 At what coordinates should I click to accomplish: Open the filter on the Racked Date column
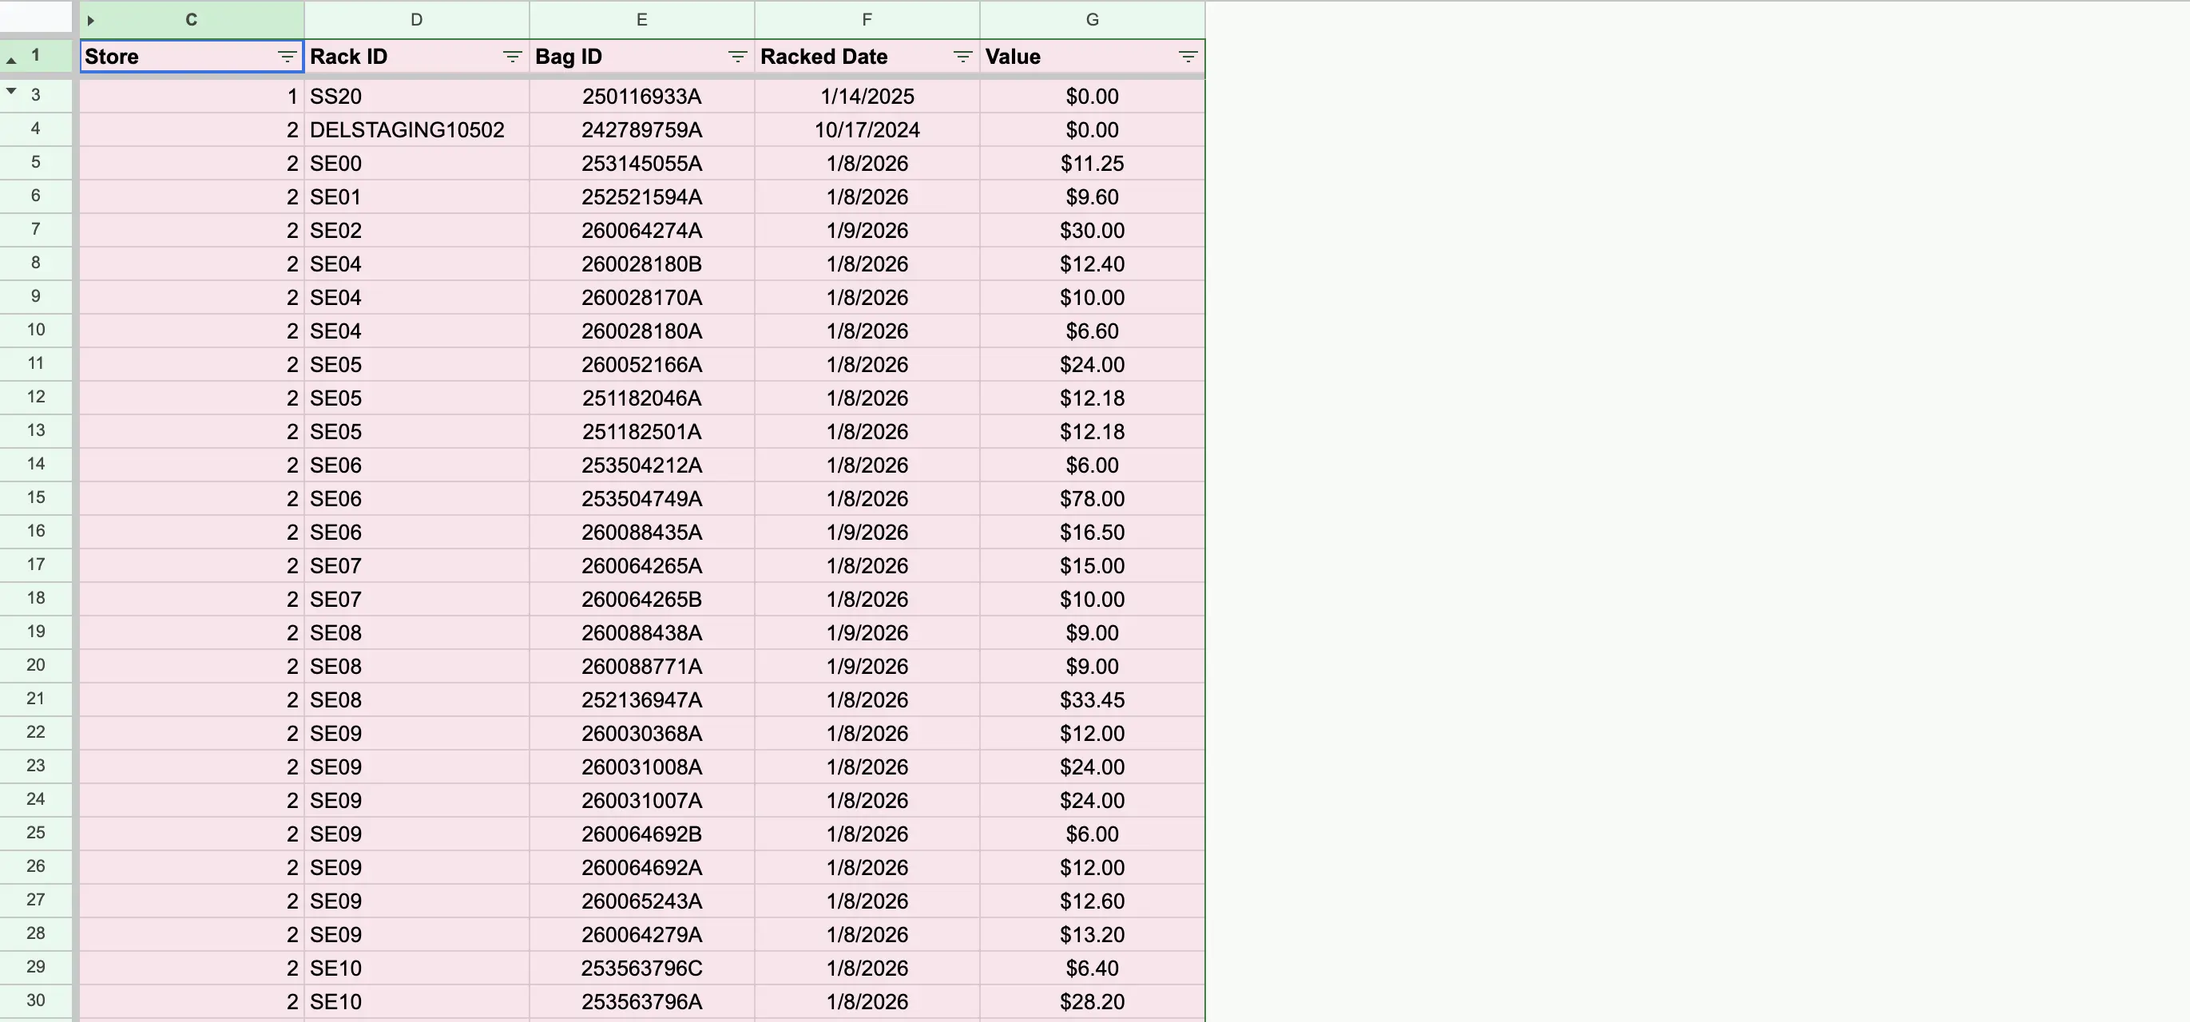[962, 57]
